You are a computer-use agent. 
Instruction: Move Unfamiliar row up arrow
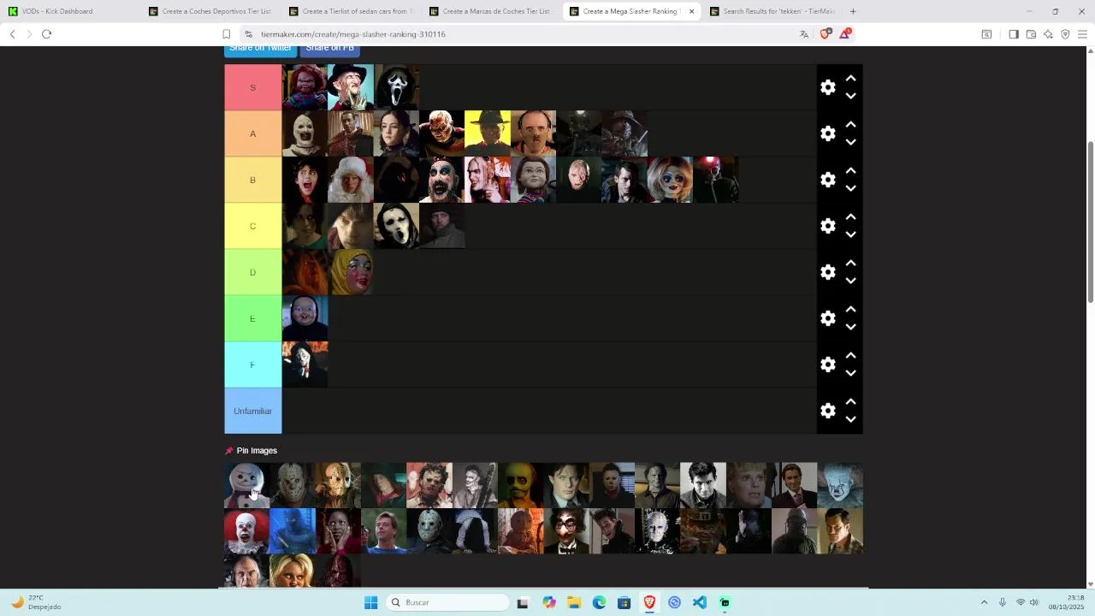(851, 401)
